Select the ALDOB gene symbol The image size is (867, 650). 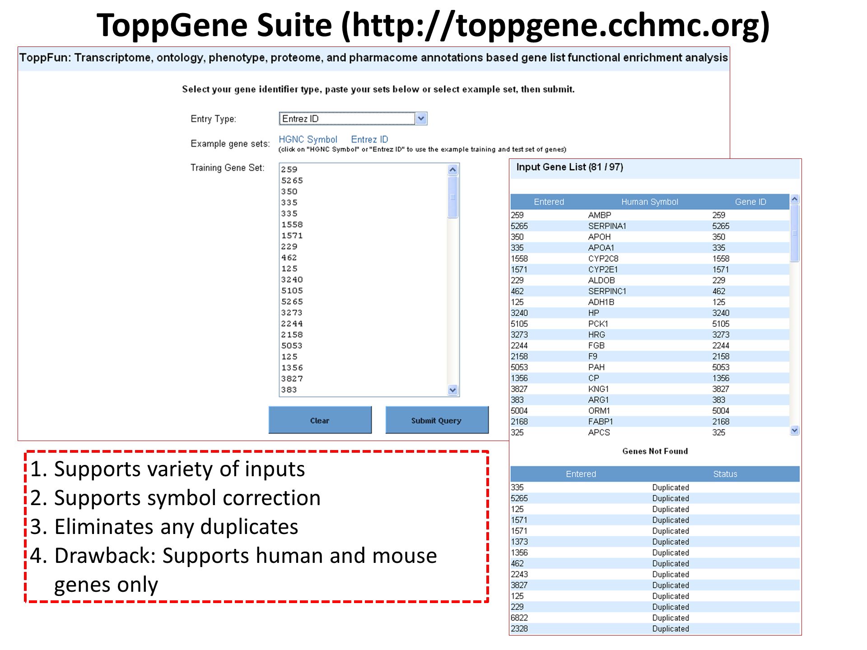pos(601,280)
